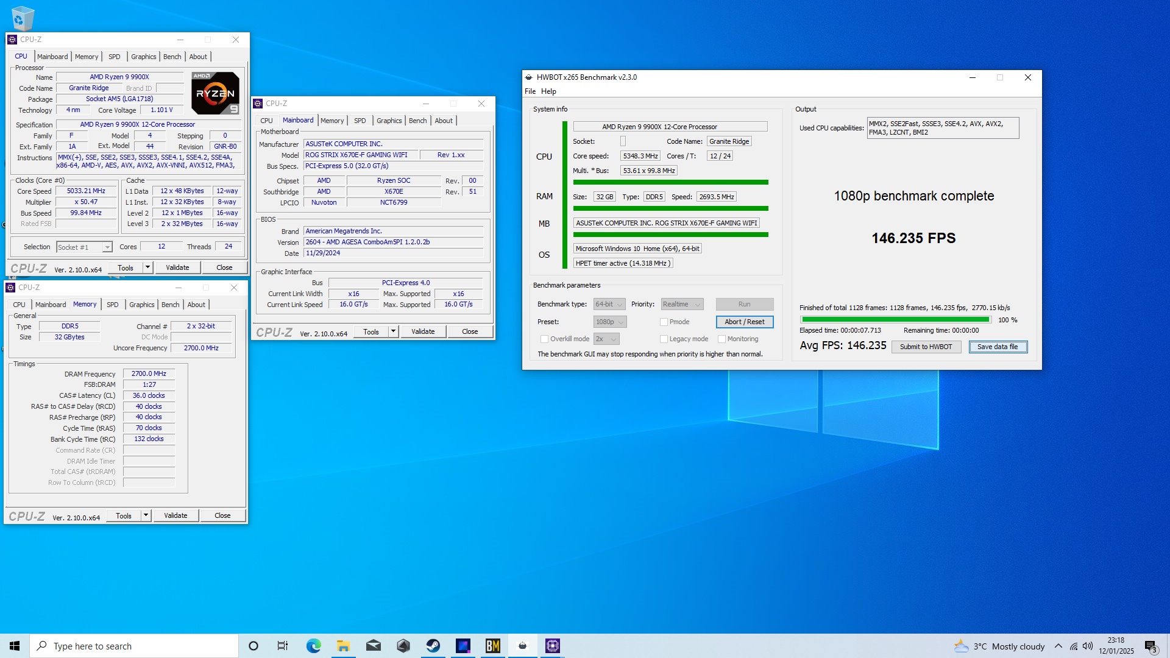Click the Run button in Benchmark parameters

pos(745,304)
